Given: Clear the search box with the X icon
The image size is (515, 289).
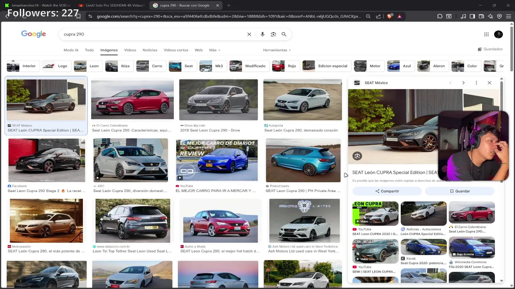Looking at the screenshot, I should [x=249, y=34].
